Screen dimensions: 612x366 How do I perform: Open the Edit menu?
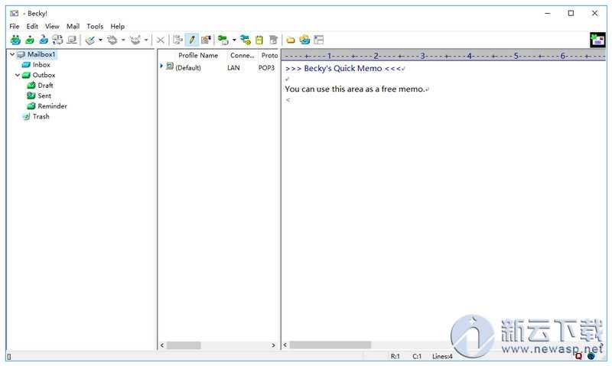[x=32, y=26]
